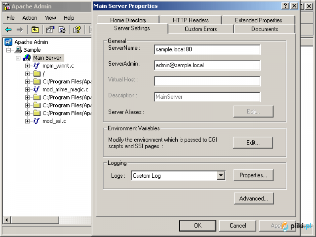316x237 pixels.
Task: Click the folder icon for the "/" directory
Action: coord(37,73)
